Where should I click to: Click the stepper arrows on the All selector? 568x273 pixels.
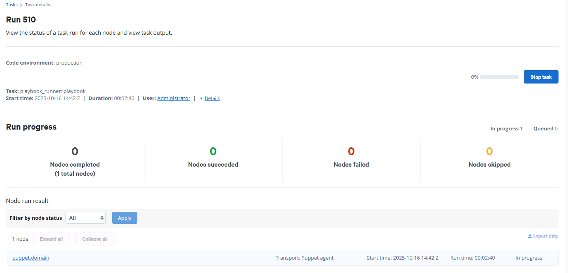pos(102,217)
